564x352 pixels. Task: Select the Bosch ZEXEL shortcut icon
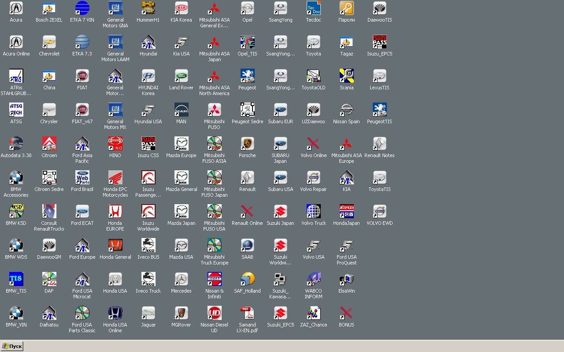click(49, 8)
